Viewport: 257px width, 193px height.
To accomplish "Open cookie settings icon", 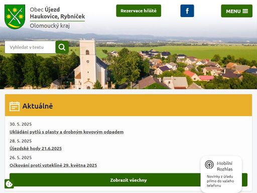I will [9, 184].
